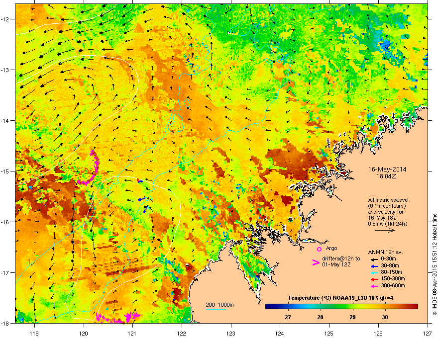Viewport: 438px width, 338px height.
Task: Click the longitude axis label '126'
Action: pyautogui.click(x=378, y=333)
